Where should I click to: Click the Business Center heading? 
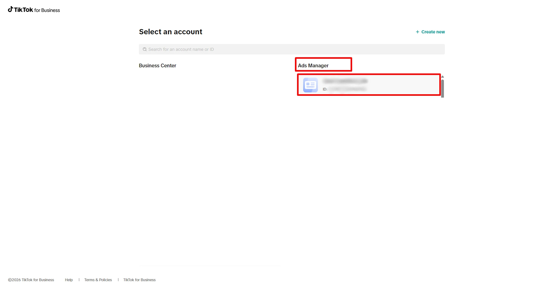click(158, 65)
